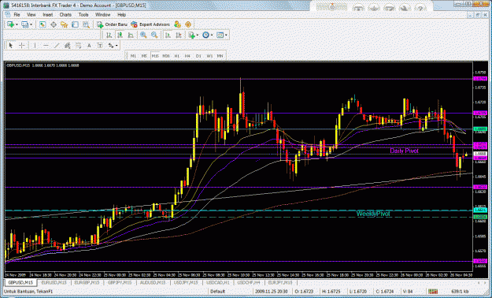This screenshot has width=492, height=298.
Task: Set timeframe to M15
Action: [155, 56]
